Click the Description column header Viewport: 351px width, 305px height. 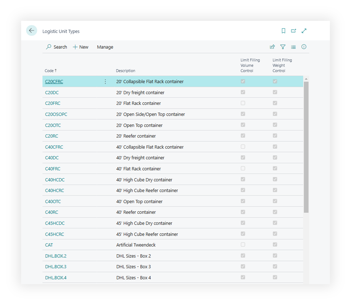(x=125, y=71)
